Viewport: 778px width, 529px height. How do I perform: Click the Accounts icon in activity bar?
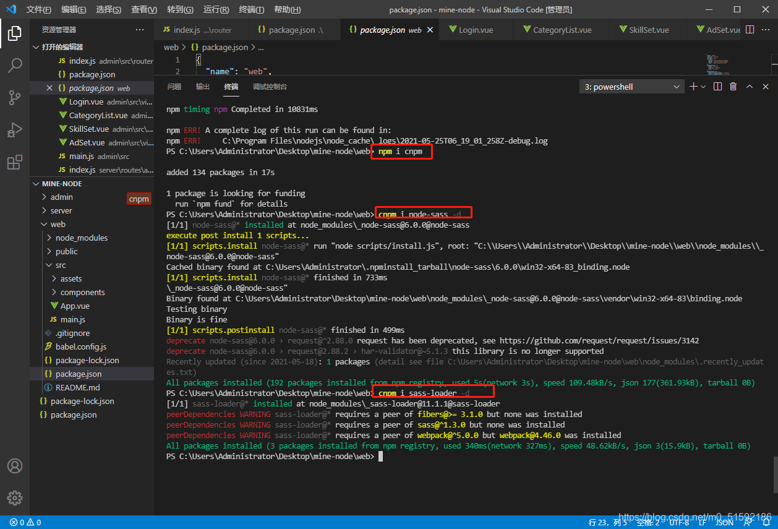tap(15, 466)
